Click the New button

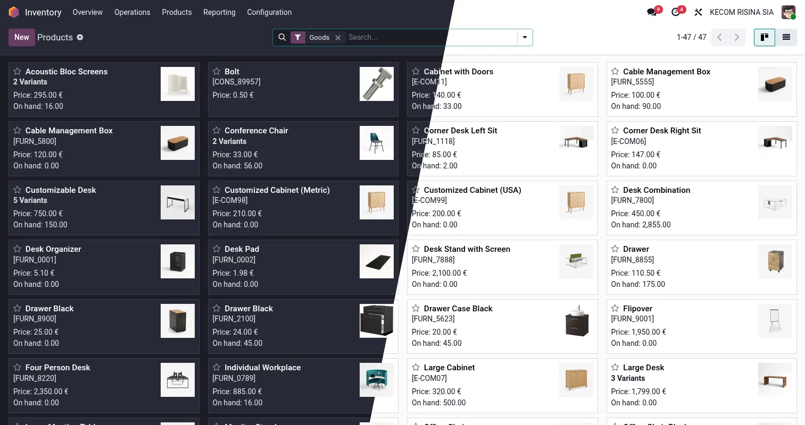tap(22, 37)
